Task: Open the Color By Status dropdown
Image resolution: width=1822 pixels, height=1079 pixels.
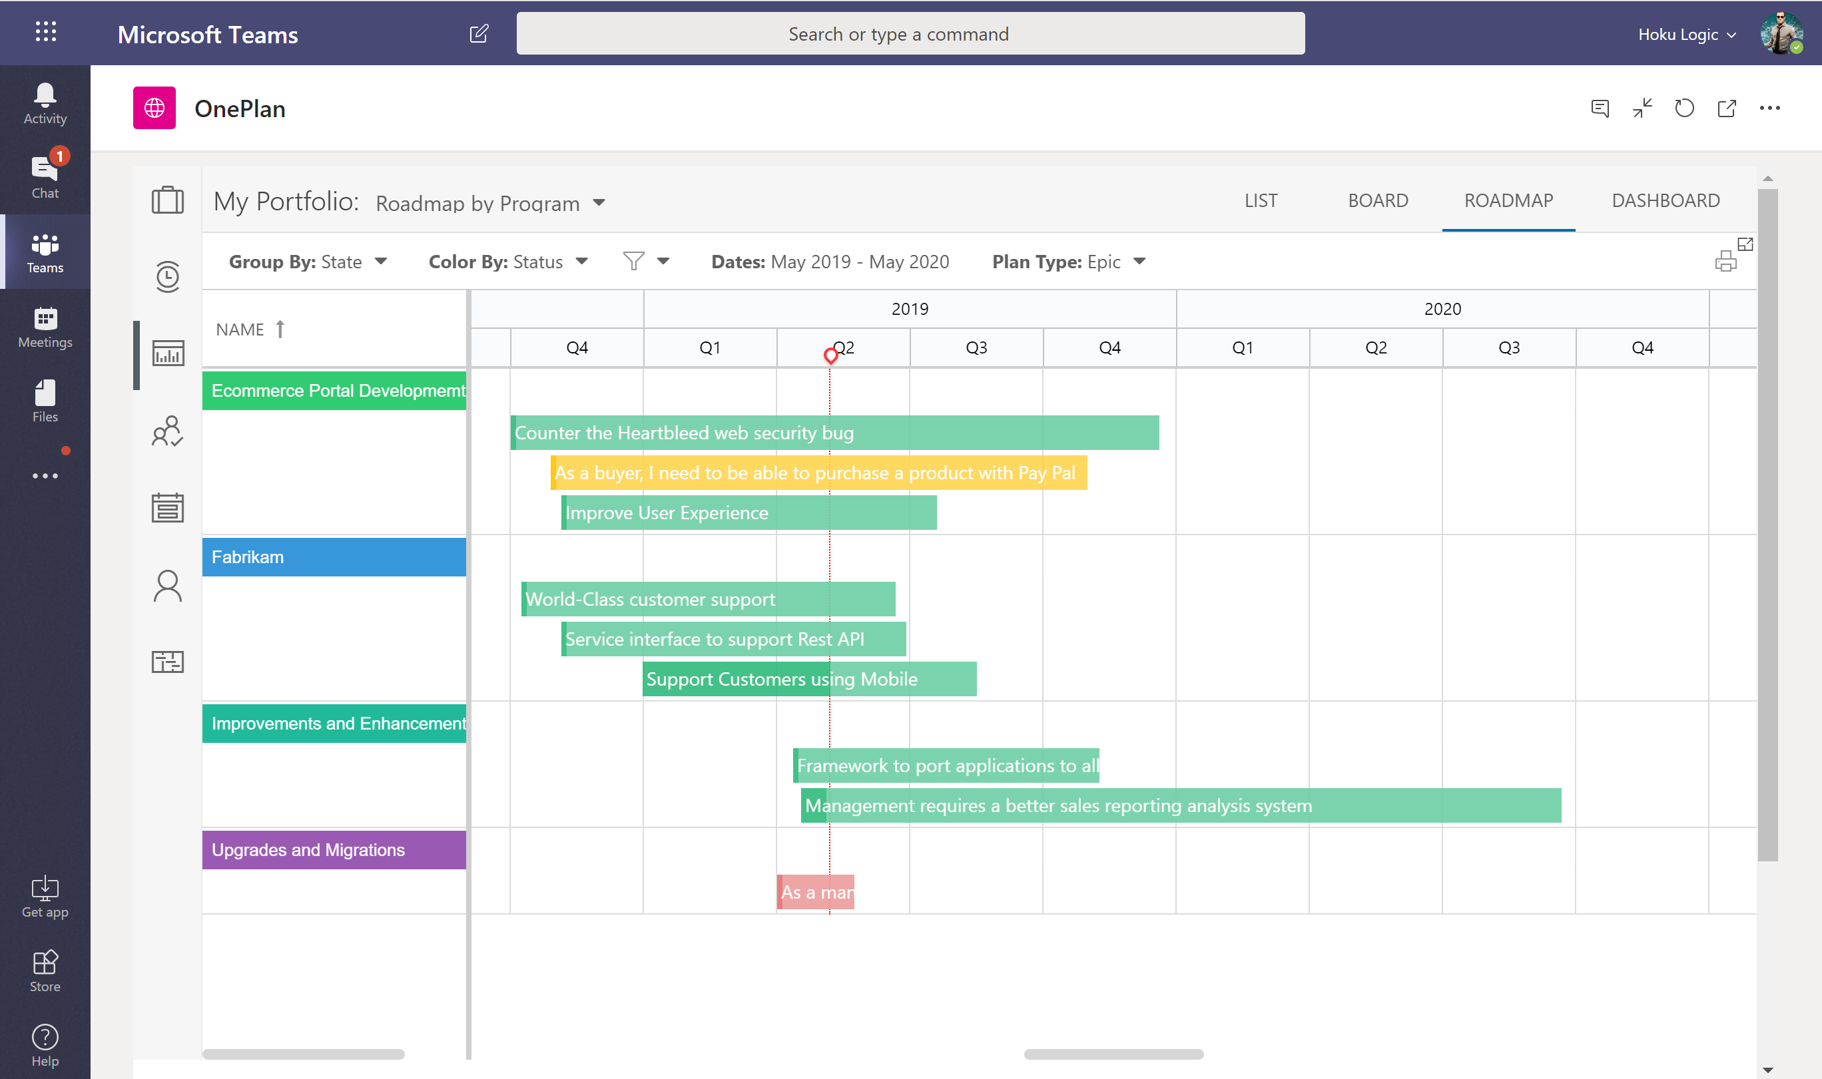Action: pos(581,262)
